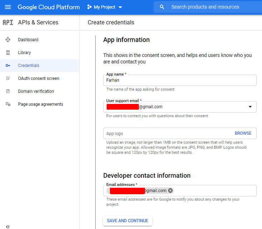This screenshot has height=229, width=262.
Task: Open Page usage agreements
Action: 40,104
